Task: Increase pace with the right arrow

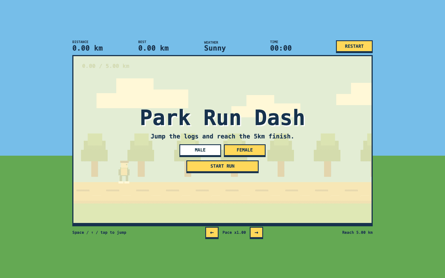Action: tap(256, 233)
